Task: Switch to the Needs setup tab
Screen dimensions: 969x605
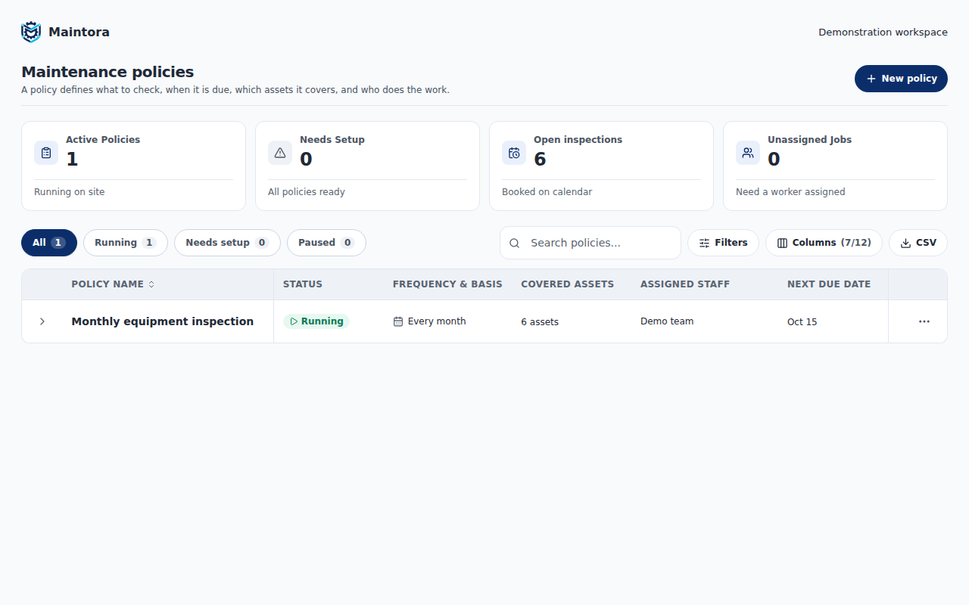Action: coord(227,243)
